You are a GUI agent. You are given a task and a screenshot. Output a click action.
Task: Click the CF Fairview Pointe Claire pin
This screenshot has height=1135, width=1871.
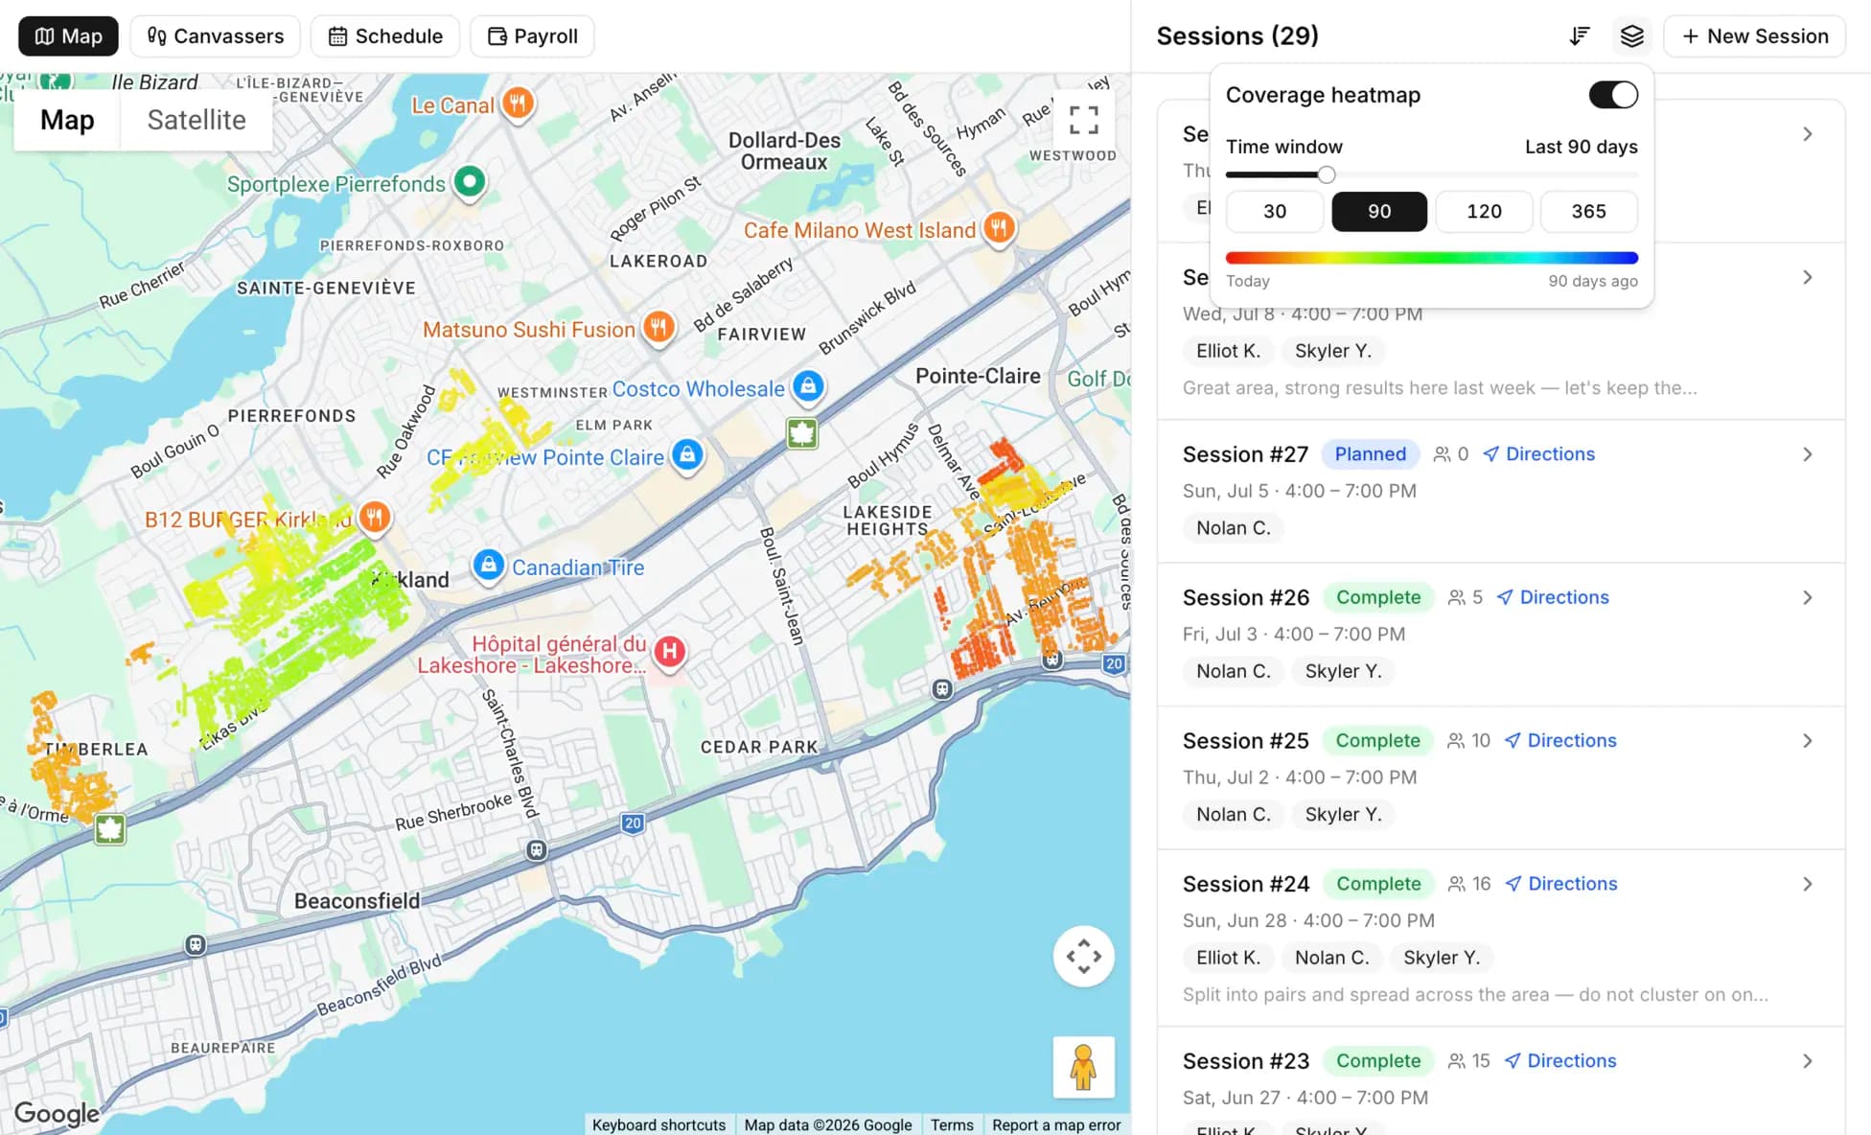(687, 455)
